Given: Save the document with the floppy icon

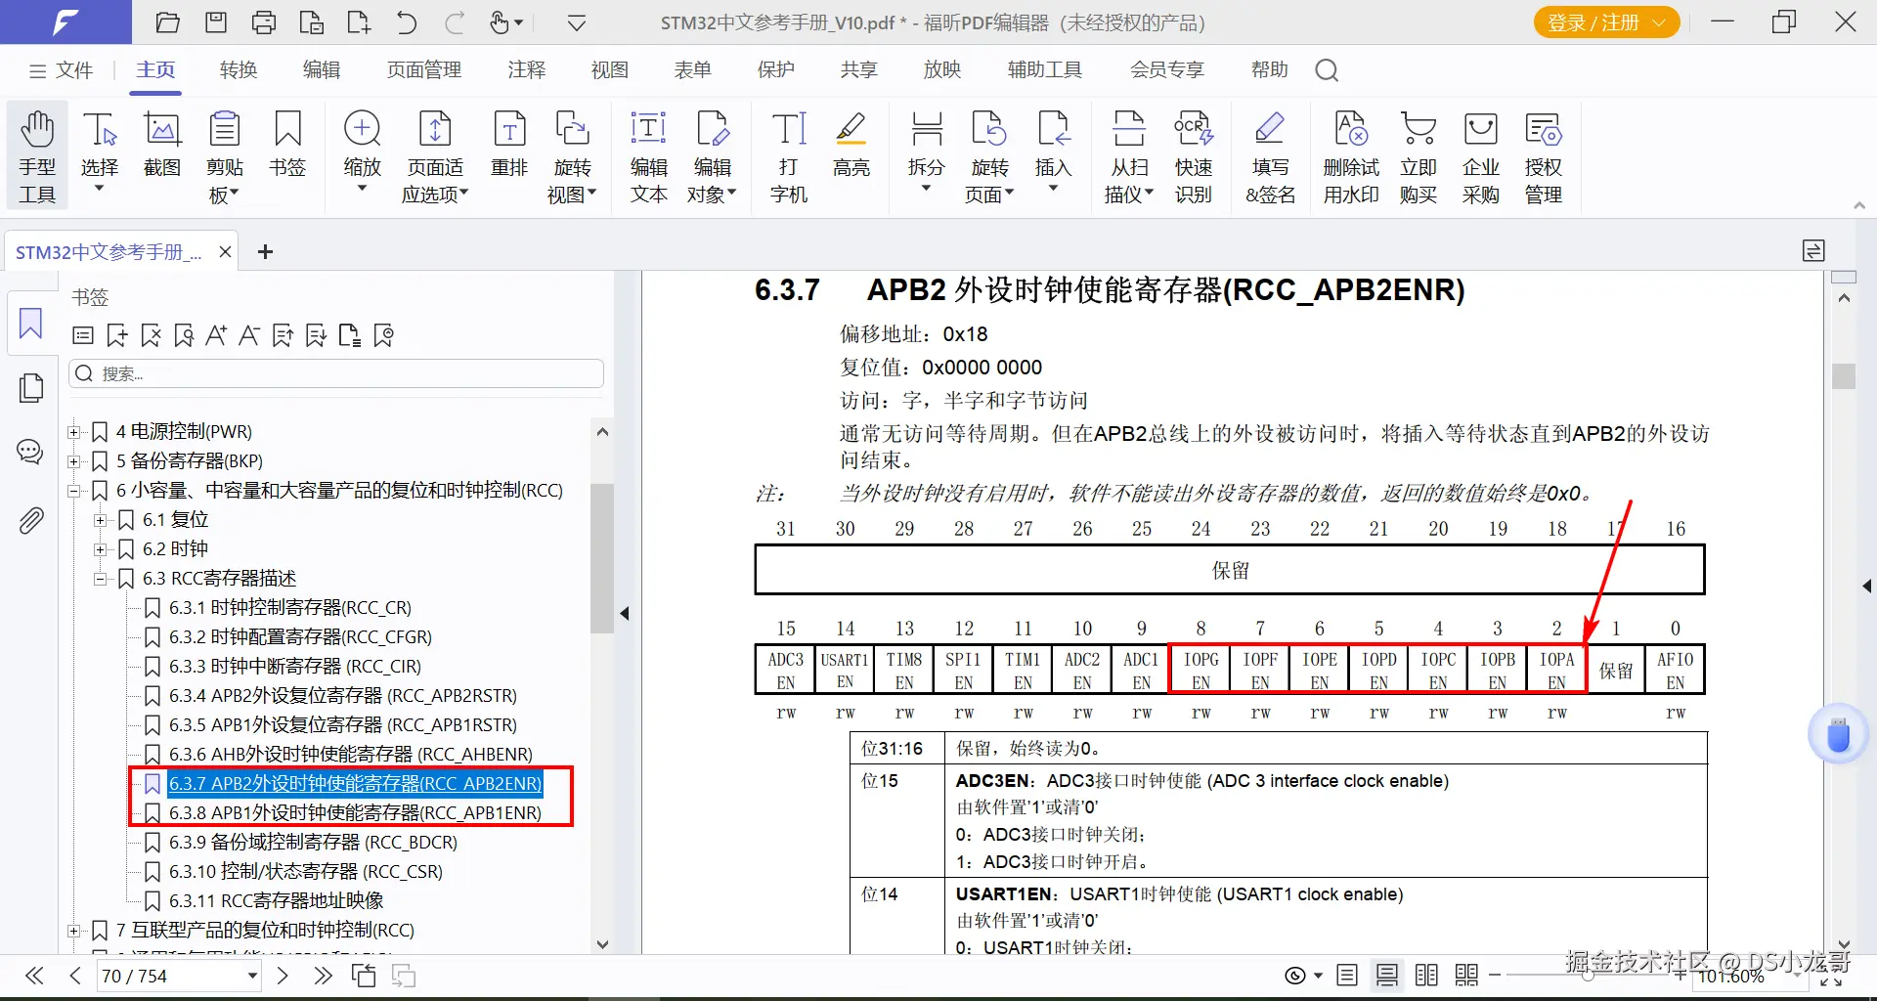Looking at the screenshot, I should pos(216,22).
